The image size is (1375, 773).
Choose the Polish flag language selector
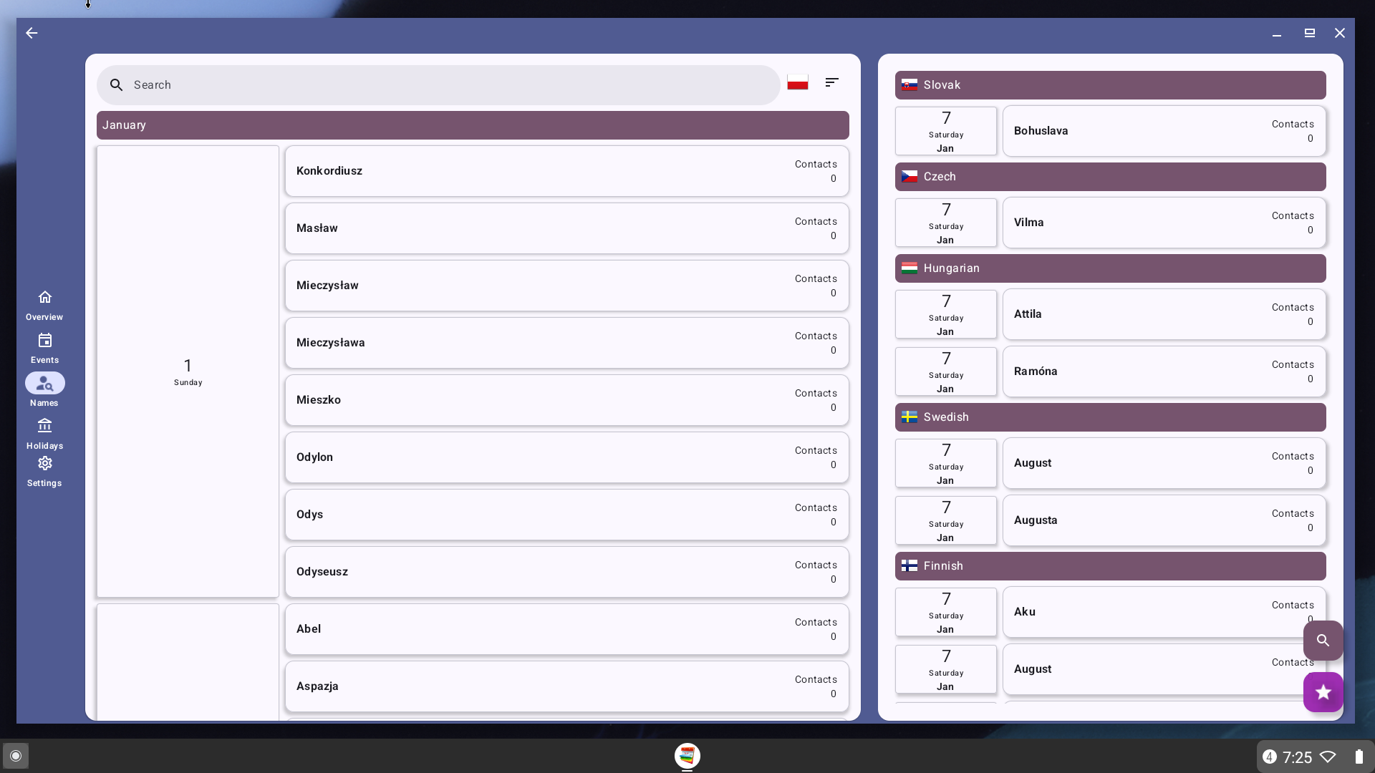[797, 83]
